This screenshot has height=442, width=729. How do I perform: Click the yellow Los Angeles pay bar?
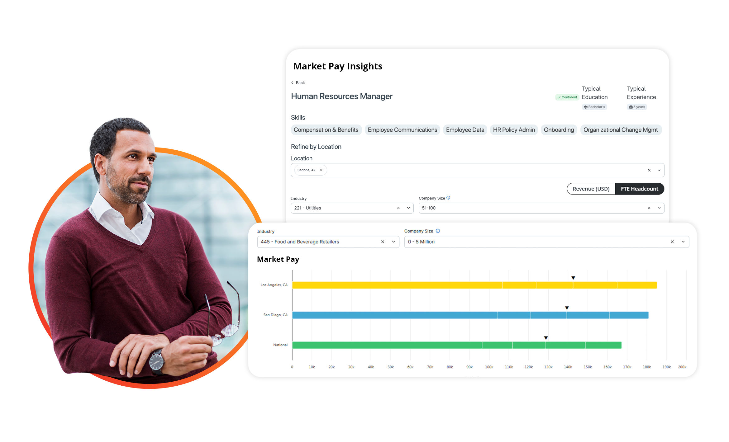[474, 285]
